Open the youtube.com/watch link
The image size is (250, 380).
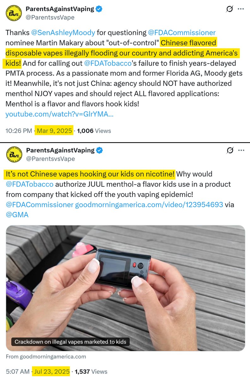[59, 114]
